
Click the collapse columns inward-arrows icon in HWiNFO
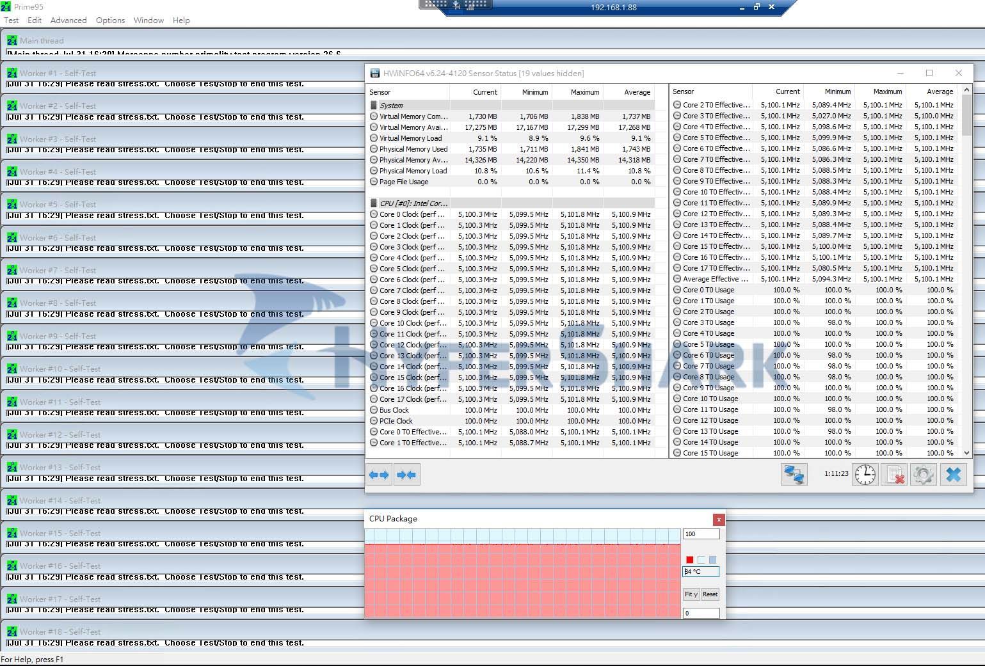(x=406, y=475)
